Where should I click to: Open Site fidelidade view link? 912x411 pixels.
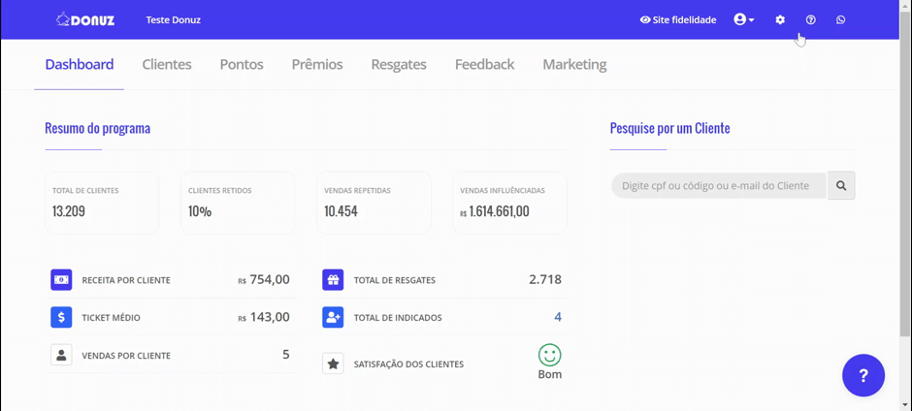[x=677, y=19]
